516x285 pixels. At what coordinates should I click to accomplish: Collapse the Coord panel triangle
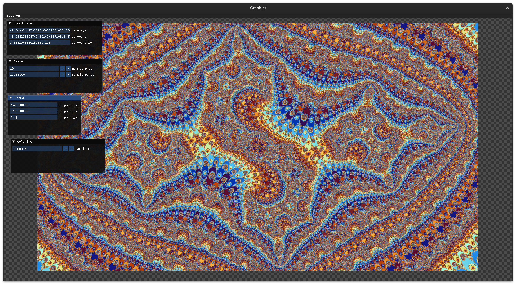11,98
